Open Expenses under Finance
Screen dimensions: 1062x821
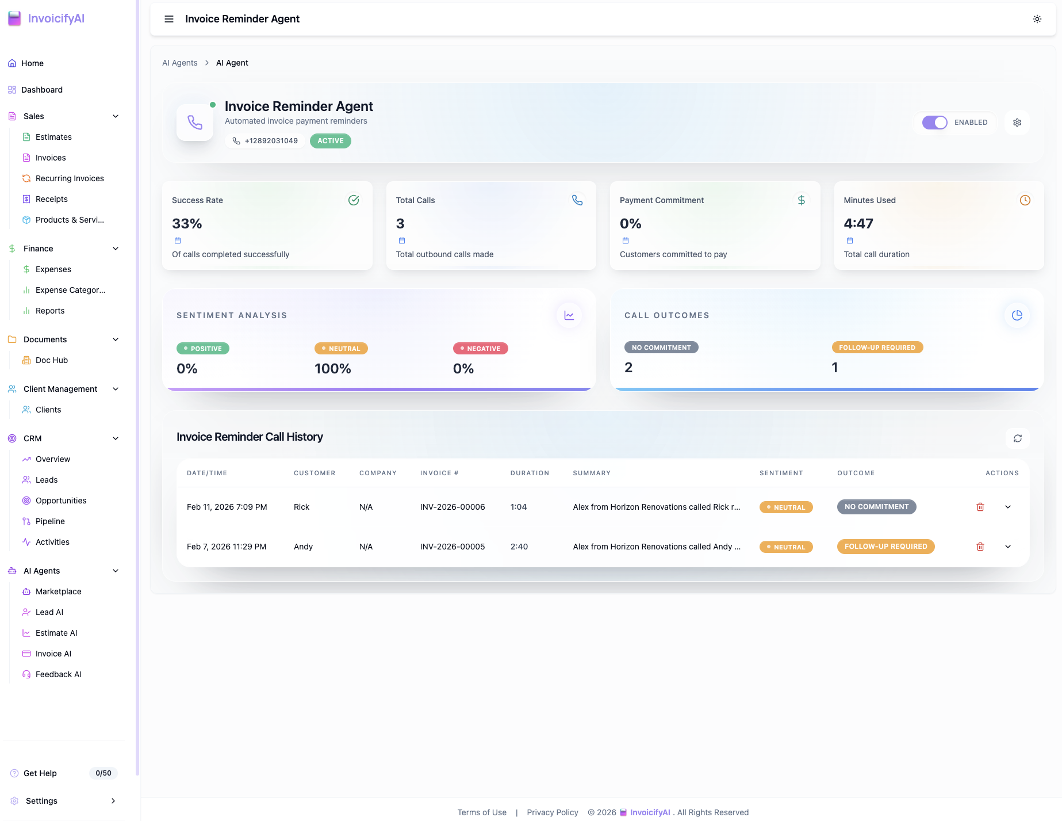(53, 269)
